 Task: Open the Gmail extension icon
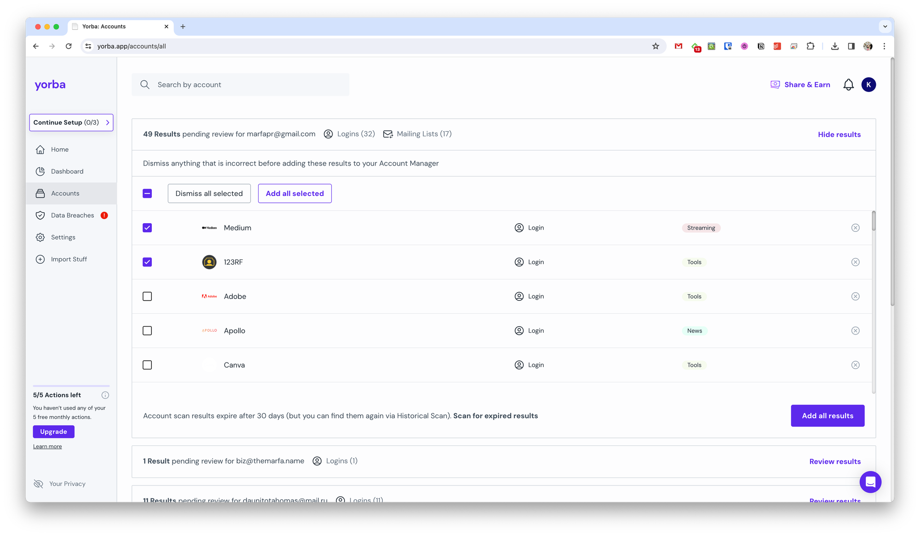[x=678, y=46]
